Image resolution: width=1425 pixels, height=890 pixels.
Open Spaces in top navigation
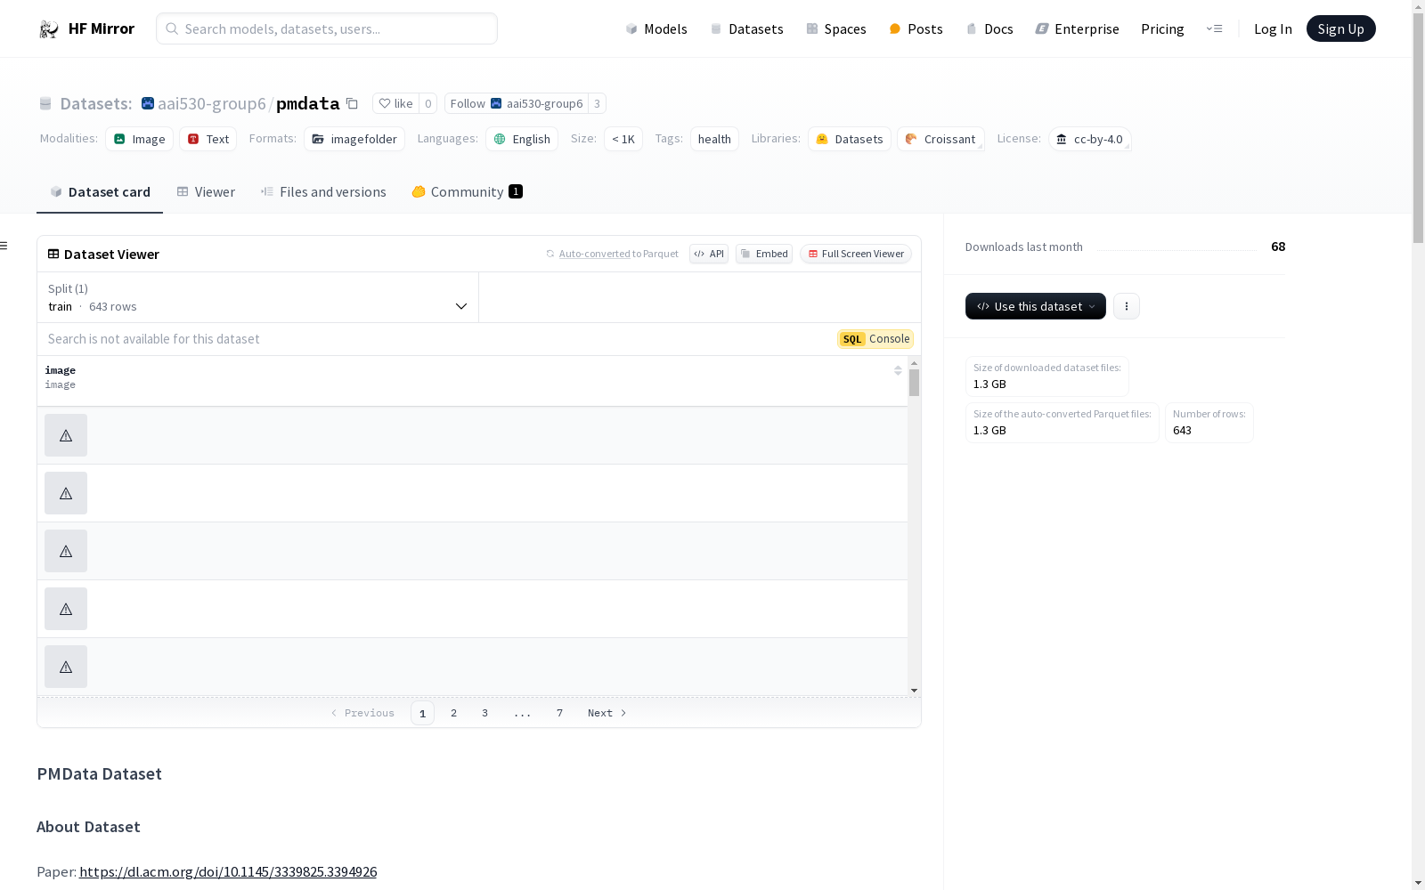[836, 29]
